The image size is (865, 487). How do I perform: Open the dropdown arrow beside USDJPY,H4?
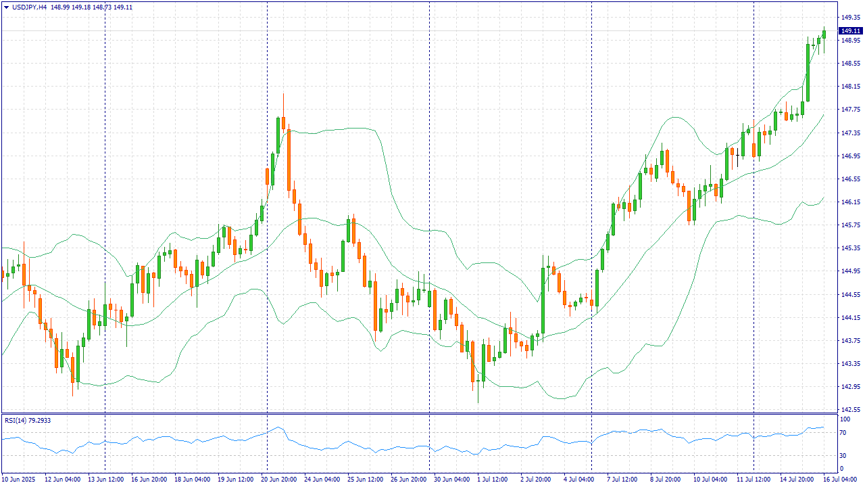6,7
